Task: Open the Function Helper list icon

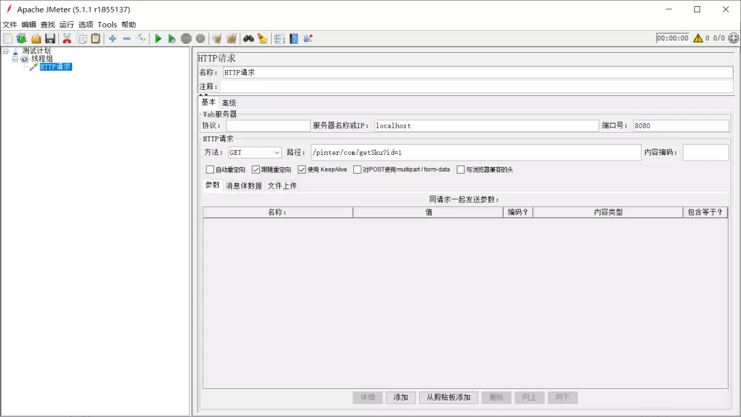Action: coord(279,38)
